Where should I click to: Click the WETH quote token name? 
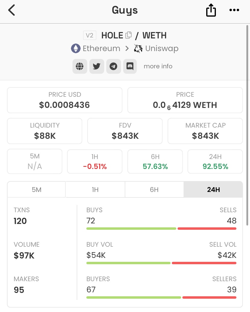point(154,35)
